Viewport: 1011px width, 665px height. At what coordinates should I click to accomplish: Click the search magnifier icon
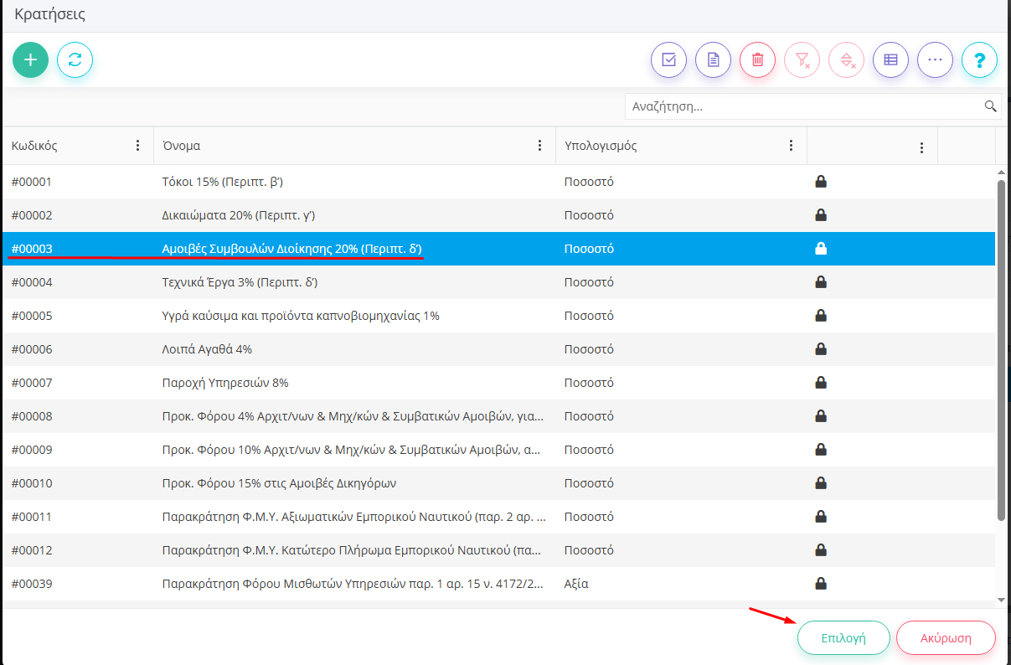click(x=990, y=106)
